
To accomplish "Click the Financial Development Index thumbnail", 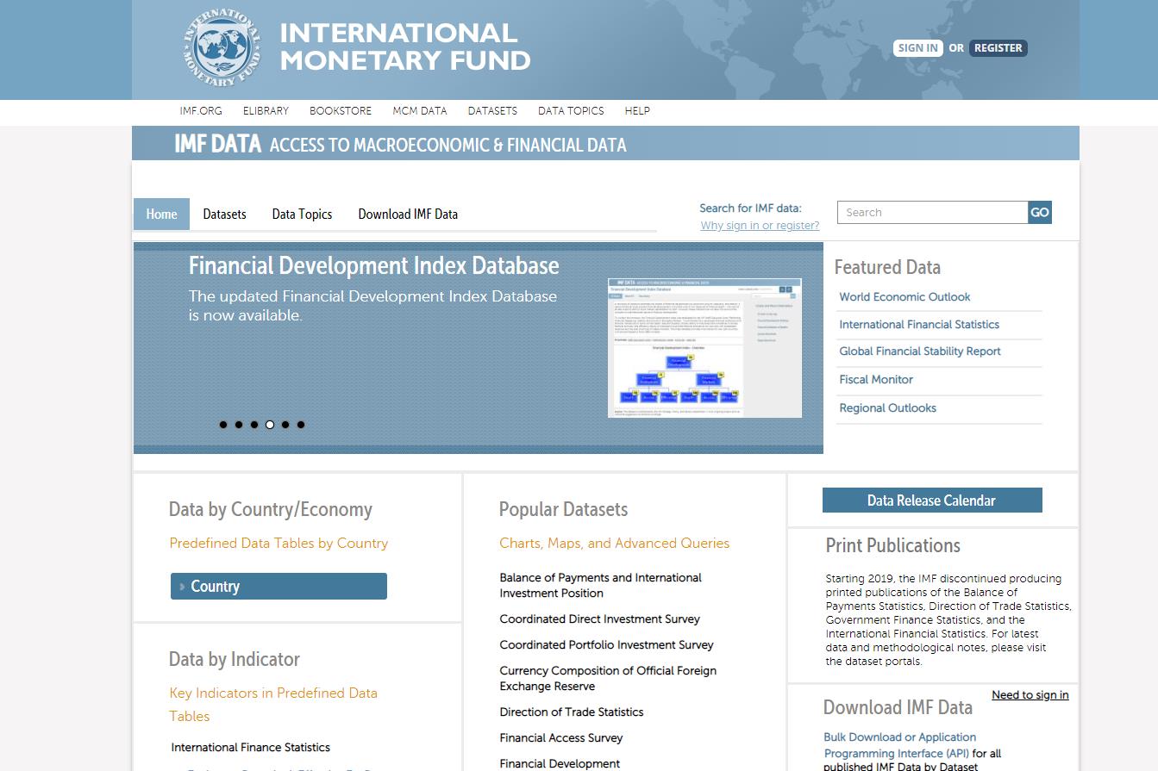I will pos(704,348).
